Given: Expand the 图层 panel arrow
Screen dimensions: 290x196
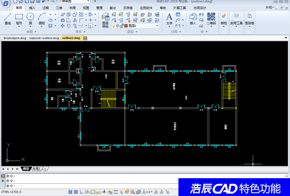Looking at the screenshot, I should pos(137,32).
